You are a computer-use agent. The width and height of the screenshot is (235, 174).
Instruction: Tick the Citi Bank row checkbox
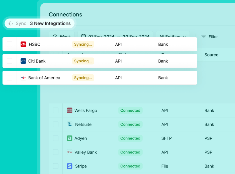point(9,61)
